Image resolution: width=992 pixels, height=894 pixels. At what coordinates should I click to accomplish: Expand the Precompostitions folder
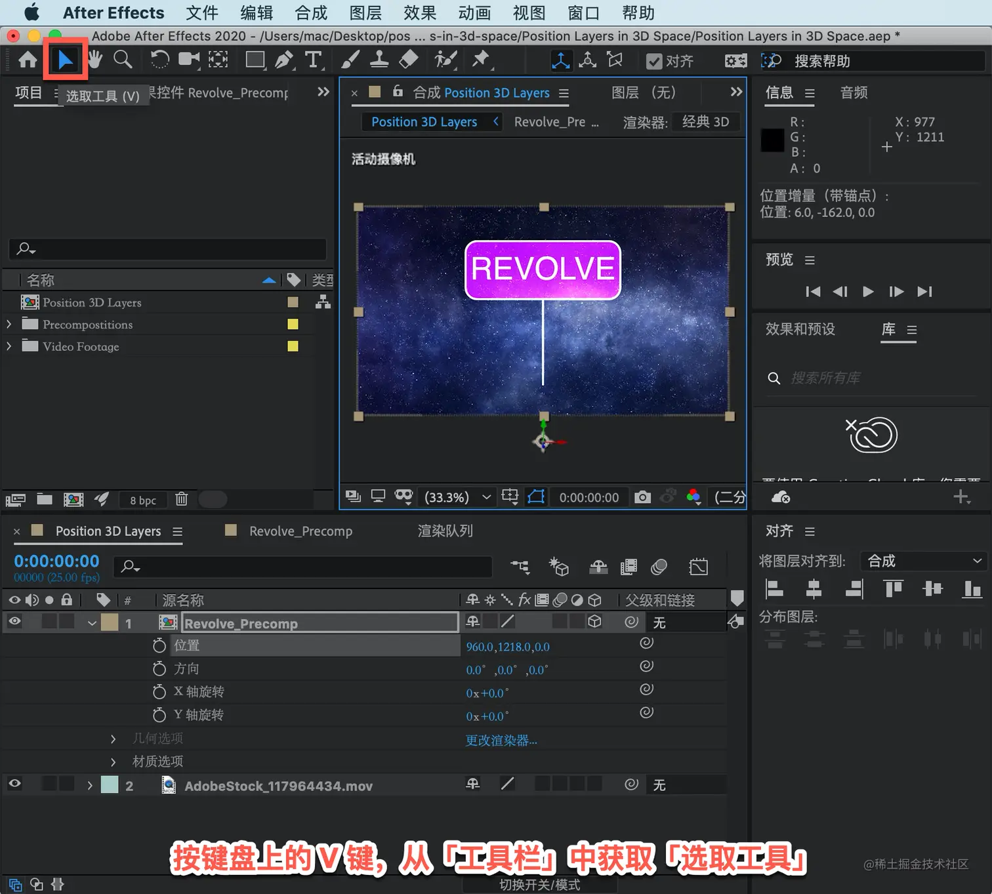9,324
